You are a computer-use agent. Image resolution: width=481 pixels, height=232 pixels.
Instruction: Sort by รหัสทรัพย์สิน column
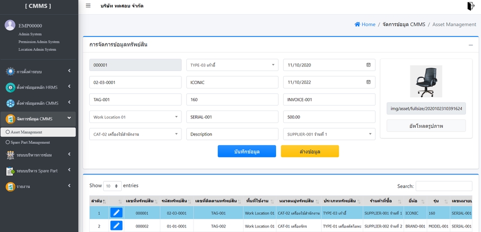(190, 201)
